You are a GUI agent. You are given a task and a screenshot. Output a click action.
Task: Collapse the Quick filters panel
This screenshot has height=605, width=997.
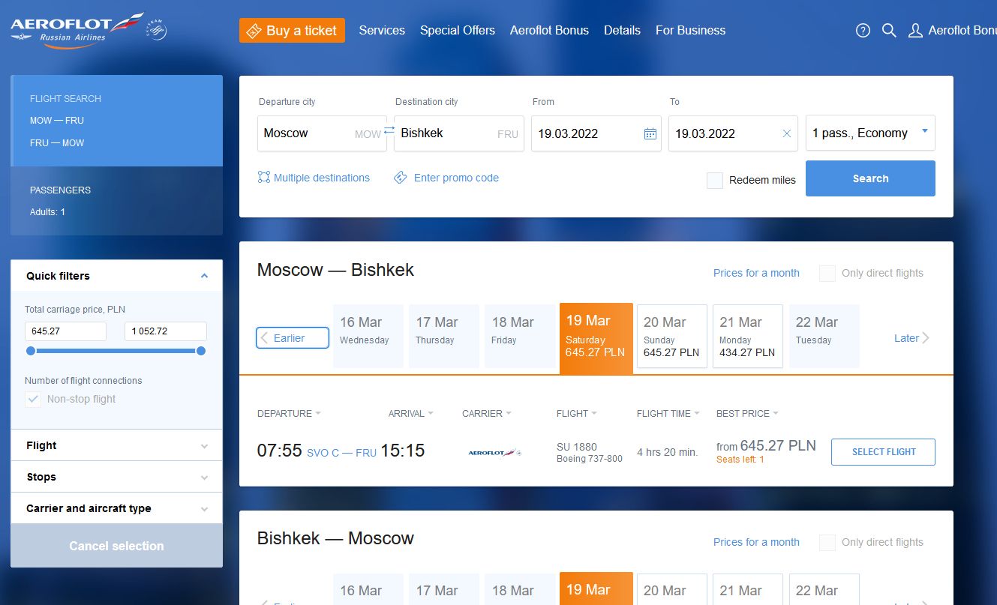coord(204,276)
